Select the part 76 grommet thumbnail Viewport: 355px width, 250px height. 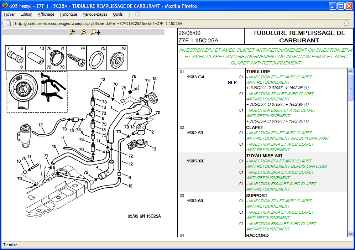pos(116,57)
